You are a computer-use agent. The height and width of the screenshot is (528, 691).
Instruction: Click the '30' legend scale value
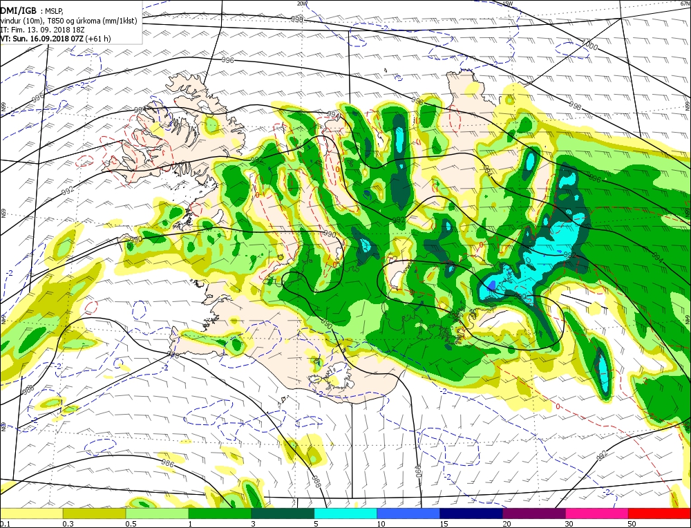[x=569, y=524]
